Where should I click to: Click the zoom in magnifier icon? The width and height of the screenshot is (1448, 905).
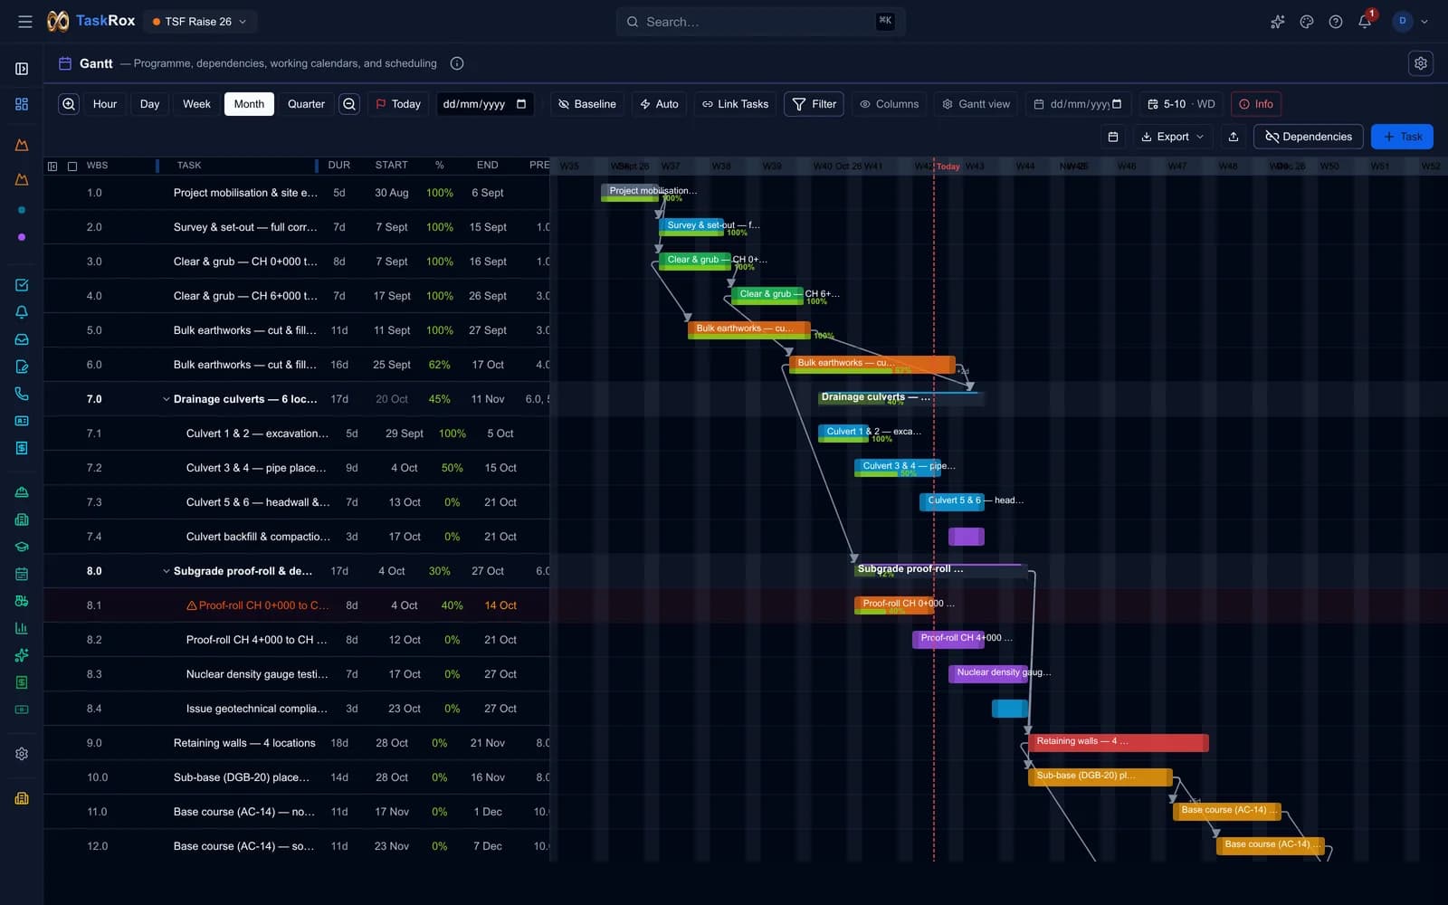[69, 104]
